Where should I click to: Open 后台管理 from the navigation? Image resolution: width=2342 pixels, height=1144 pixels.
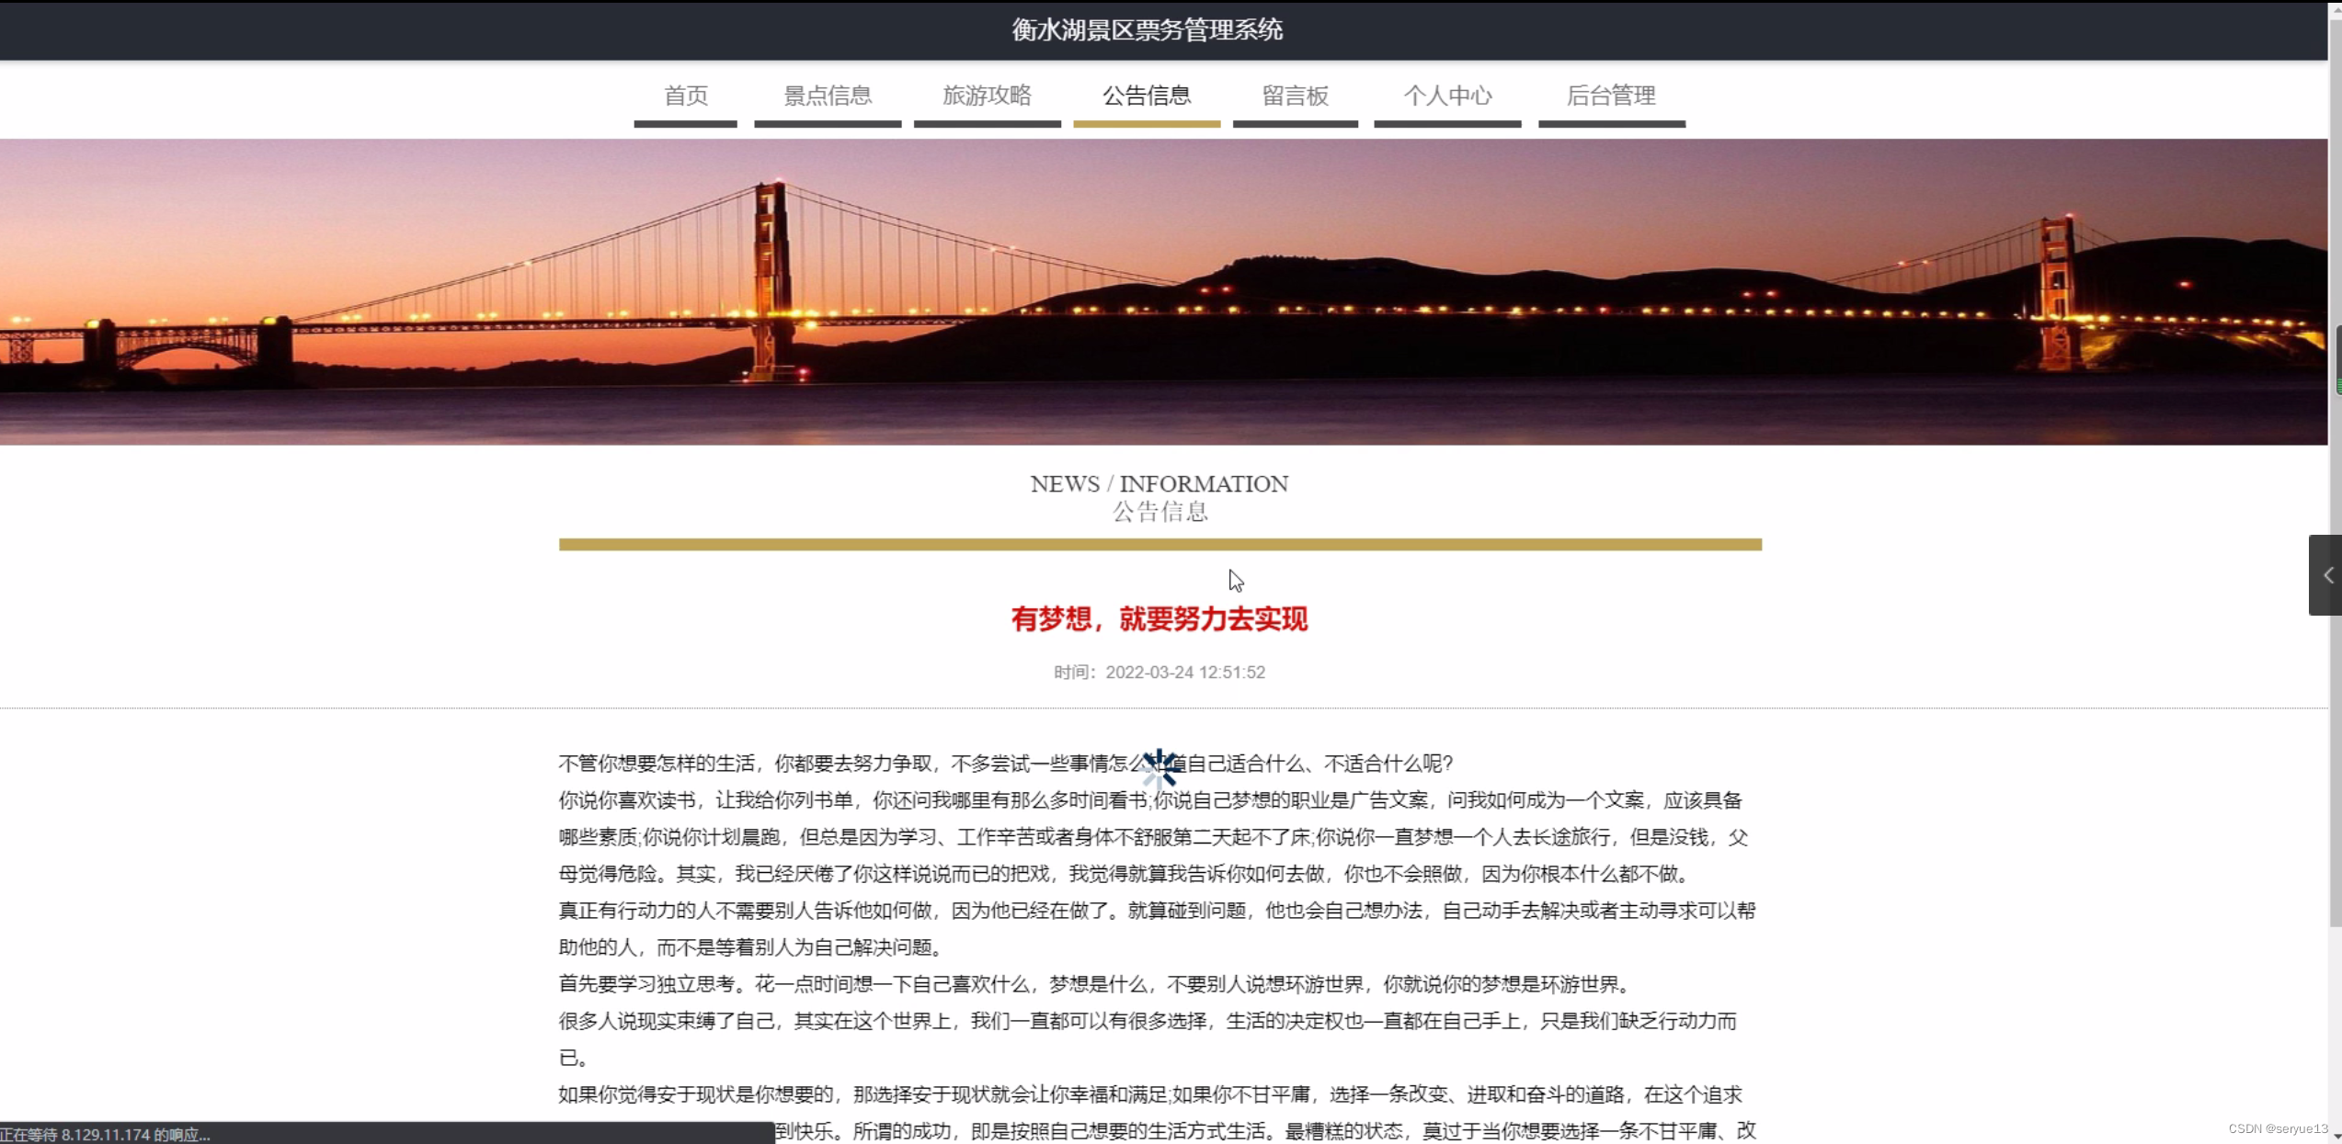coord(1610,96)
